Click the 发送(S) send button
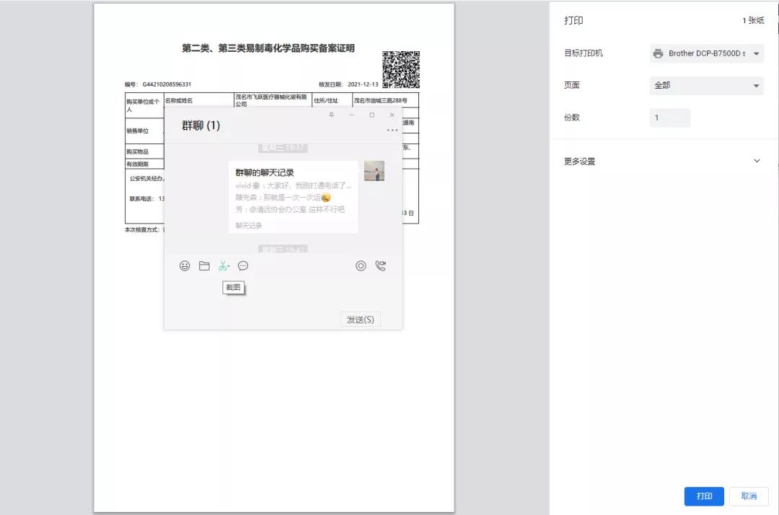This screenshot has height=515, width=779. coord(360,320)
